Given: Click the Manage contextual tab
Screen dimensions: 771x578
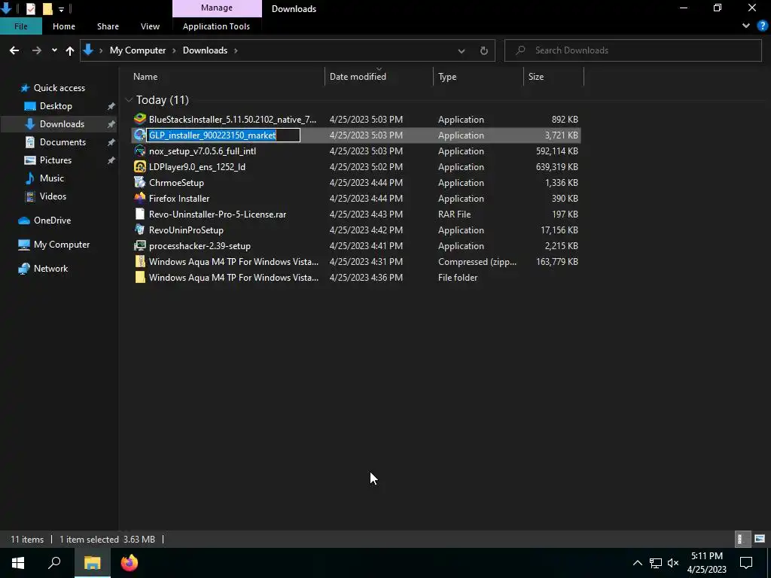Looking at the screenshot, I should click(x=217, y=8).
